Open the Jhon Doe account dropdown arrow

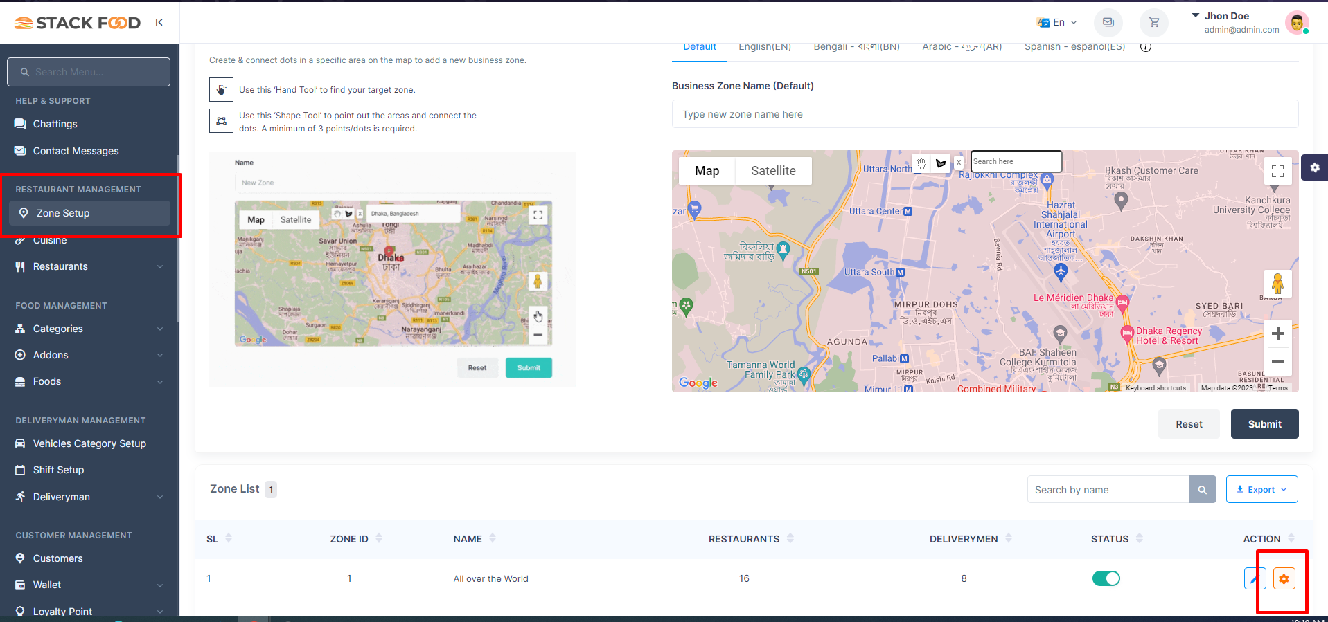click(1195, 15)
